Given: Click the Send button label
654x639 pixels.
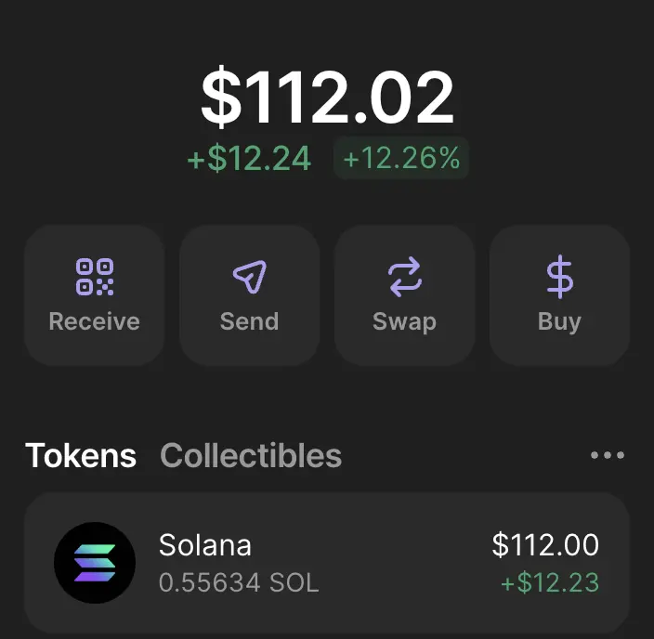Looking at the screenshot, I should [249, 321].
